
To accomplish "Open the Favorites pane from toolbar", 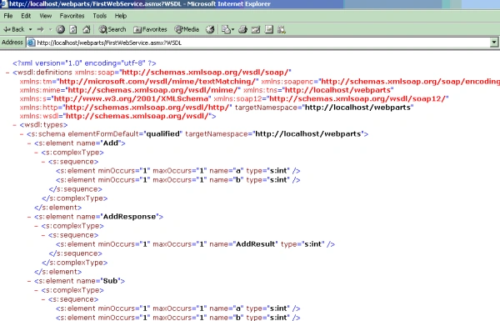I will pos(150,29).
